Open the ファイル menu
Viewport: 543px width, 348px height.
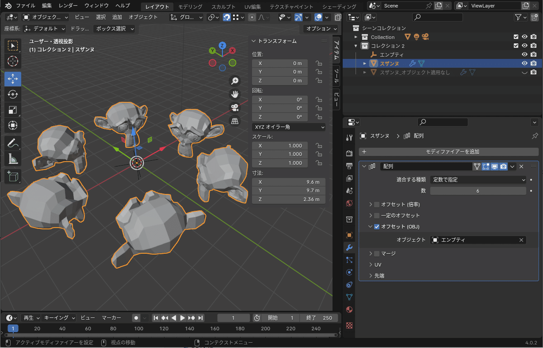pos(25,6)
